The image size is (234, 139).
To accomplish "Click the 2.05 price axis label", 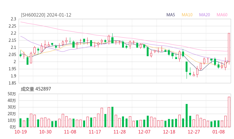I will tap(12, 55).
